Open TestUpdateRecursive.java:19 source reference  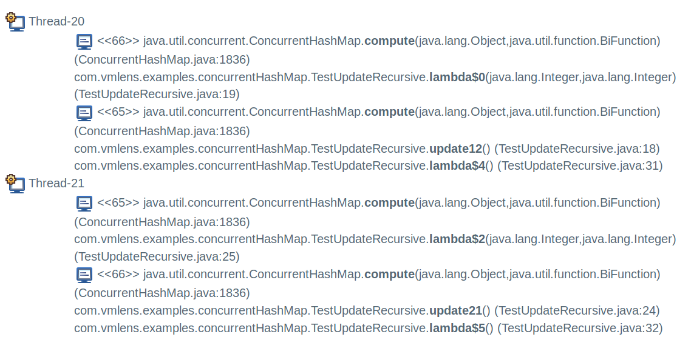click(x=157, y=94)
